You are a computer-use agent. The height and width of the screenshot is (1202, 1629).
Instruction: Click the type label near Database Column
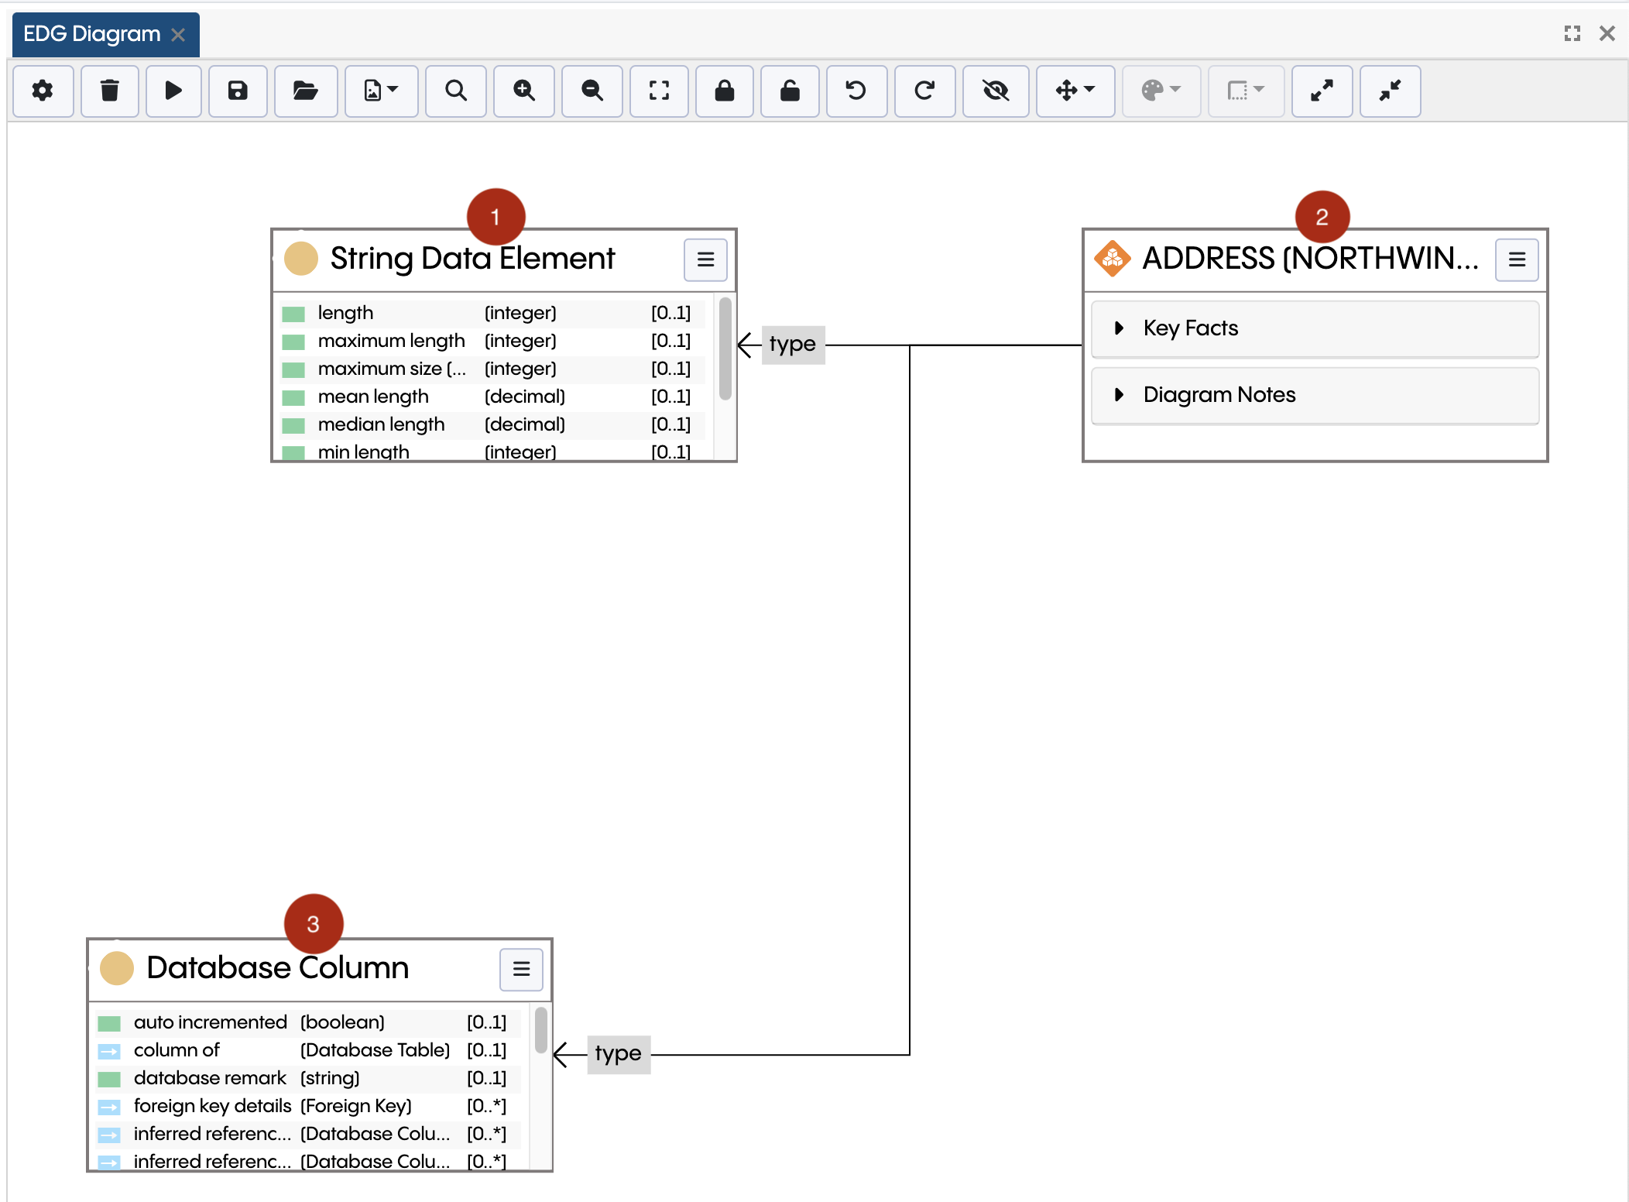click(x=618, y=1054)
